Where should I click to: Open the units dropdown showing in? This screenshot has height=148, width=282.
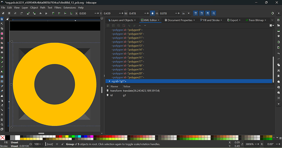point(186,13)
